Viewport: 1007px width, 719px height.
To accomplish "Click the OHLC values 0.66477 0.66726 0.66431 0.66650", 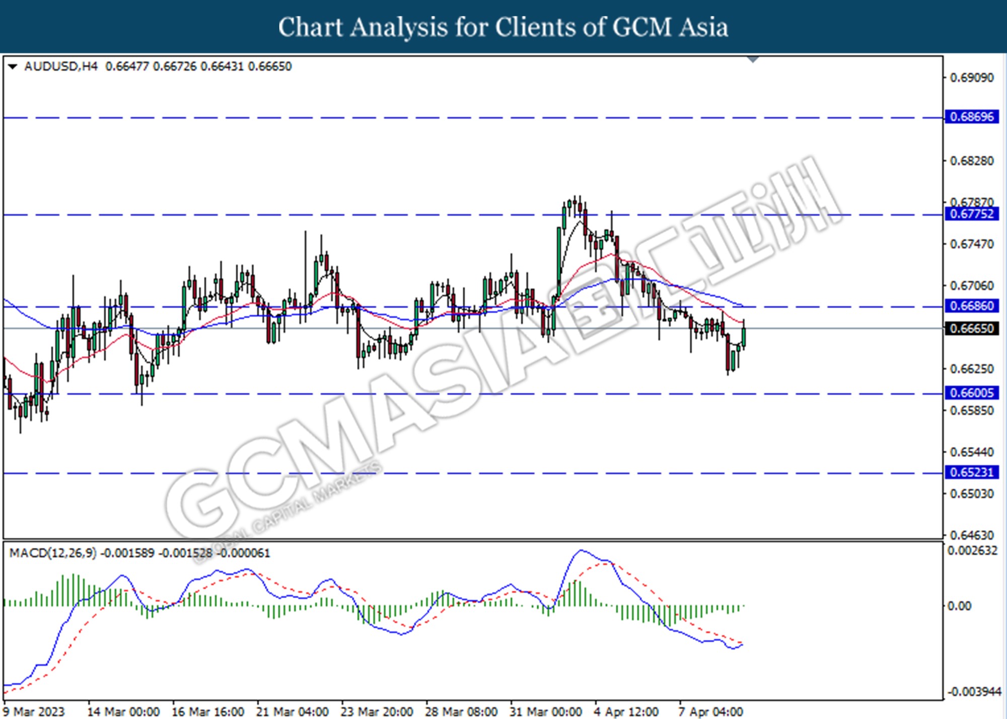I will tap(198, 66).
